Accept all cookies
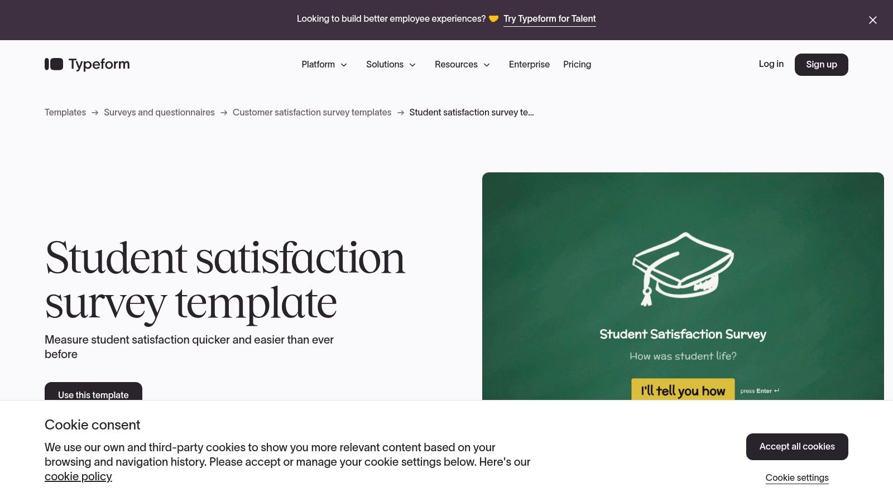 click(797, 446)
